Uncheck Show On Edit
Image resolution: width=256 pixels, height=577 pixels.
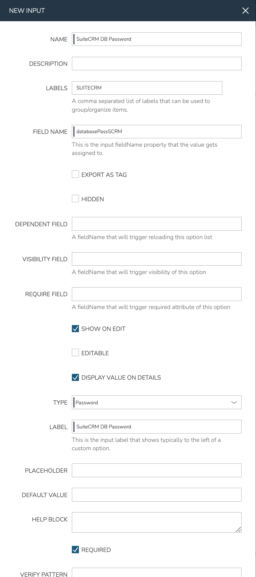75,329
